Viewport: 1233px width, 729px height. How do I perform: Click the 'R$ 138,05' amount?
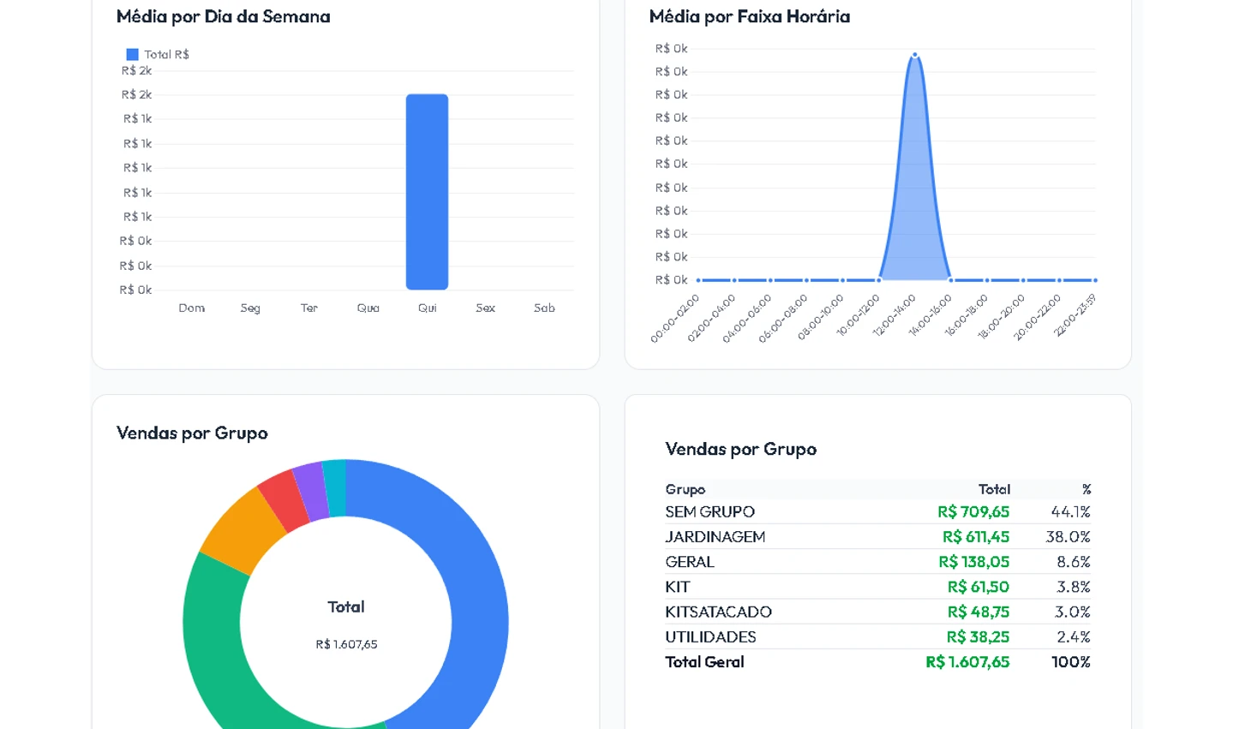(x=974, y=562)
